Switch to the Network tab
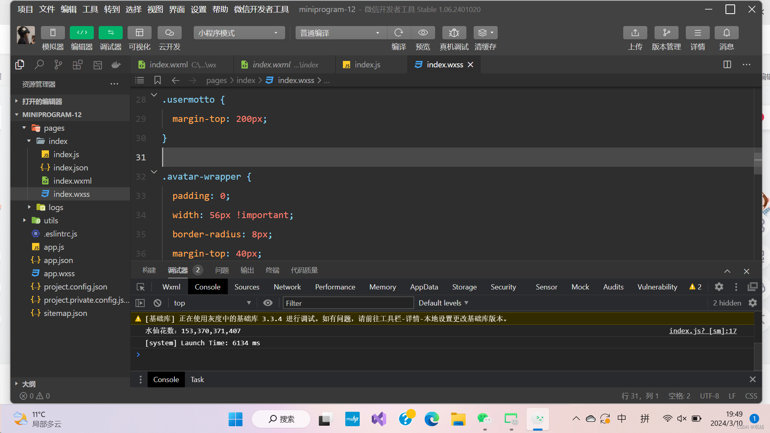 pyautogui.click(x=287, y=287)
